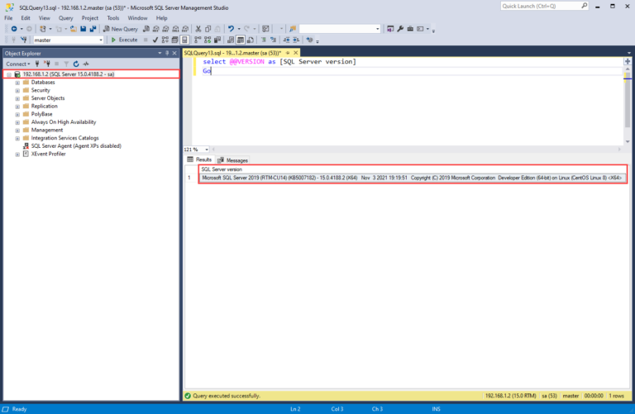The width and height of the screenshot is (635, 414).
Task: Click the Refresh icon in Object Explorer
Action: 75,64
